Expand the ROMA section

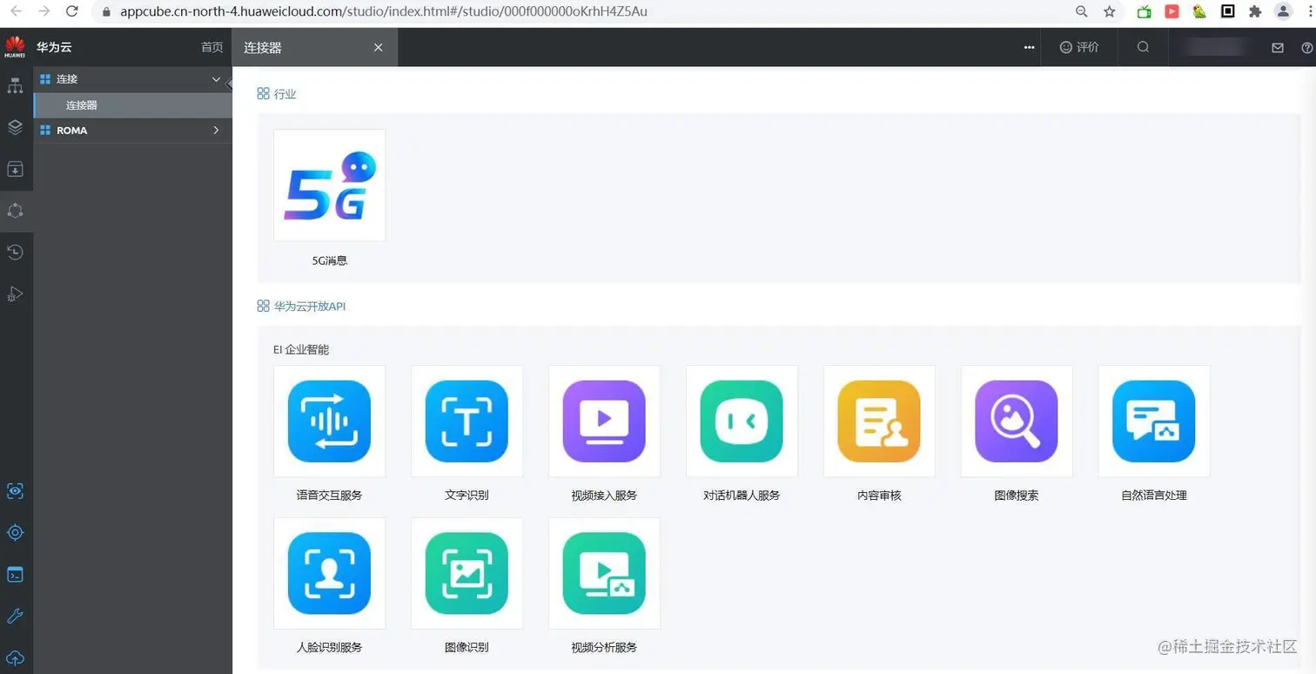click(215, 130)
